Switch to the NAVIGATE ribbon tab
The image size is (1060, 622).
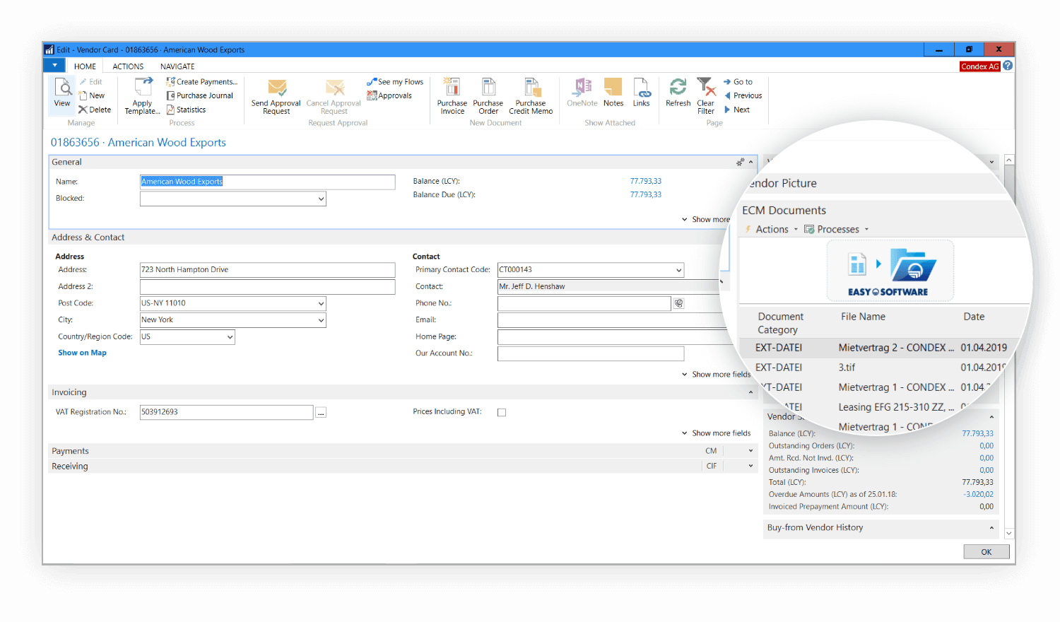[x=177, y=66]
